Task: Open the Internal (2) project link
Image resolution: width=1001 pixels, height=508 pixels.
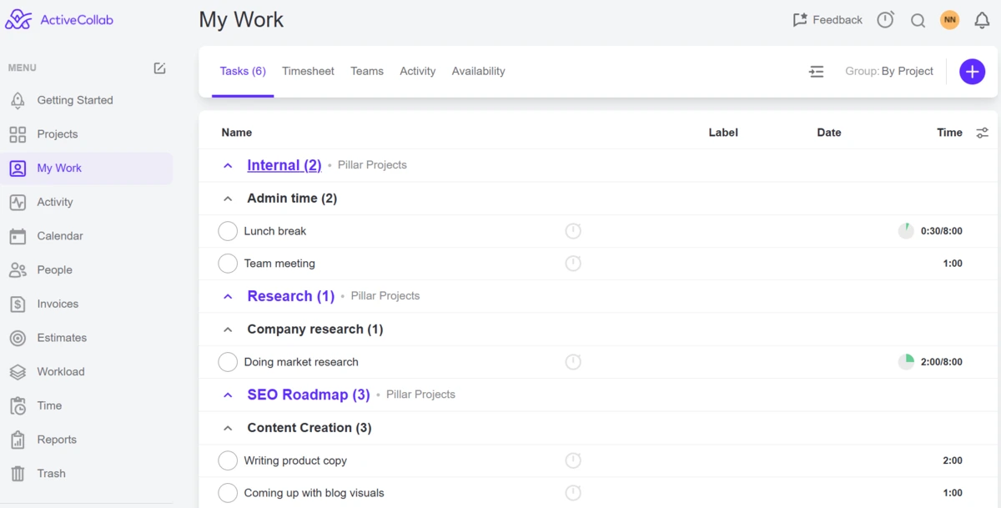Action: coord(284,165)
